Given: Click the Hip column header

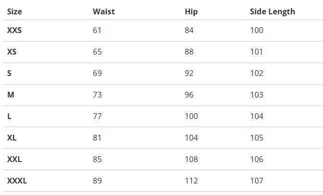Looking at the screenshot, I should pos(191,11).
